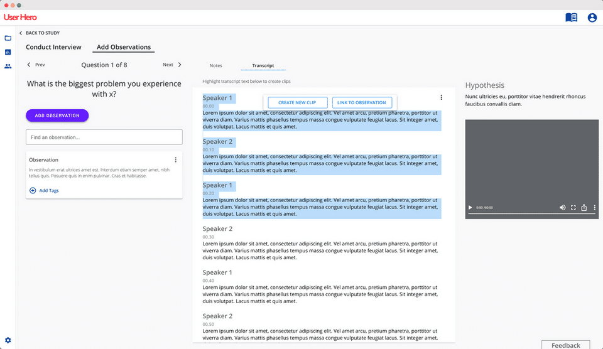Open the book guide icon in header

tap(571, 18)
